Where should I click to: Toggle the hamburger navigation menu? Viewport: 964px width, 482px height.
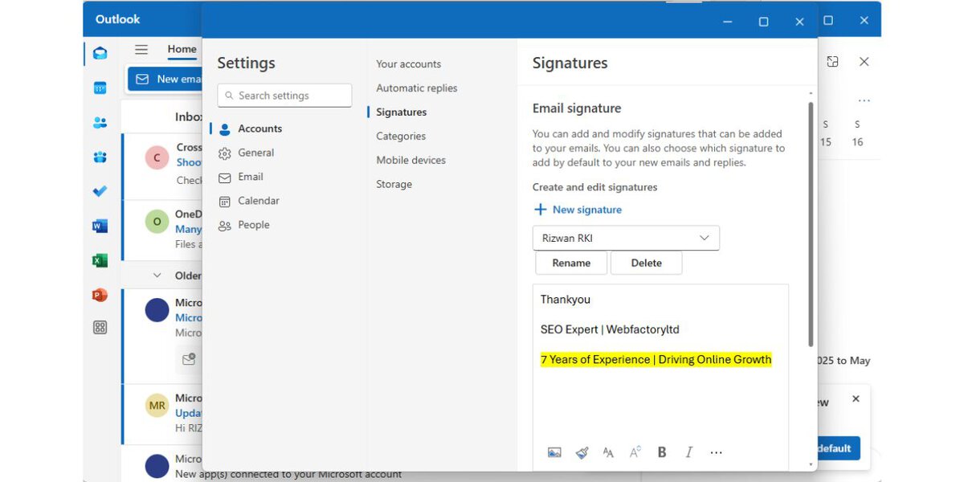(x=141, y=49)
